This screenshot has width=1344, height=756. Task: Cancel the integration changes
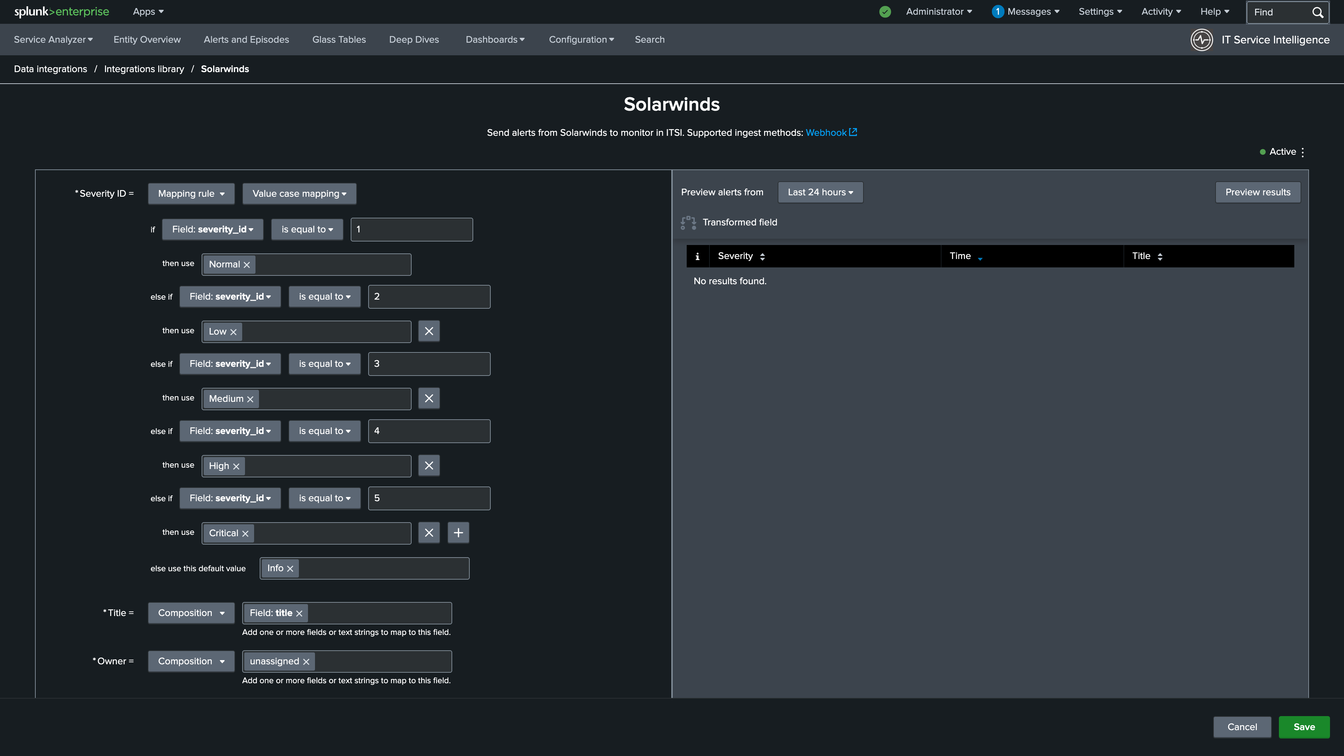pyautogui.click(x=1242, y=727)
